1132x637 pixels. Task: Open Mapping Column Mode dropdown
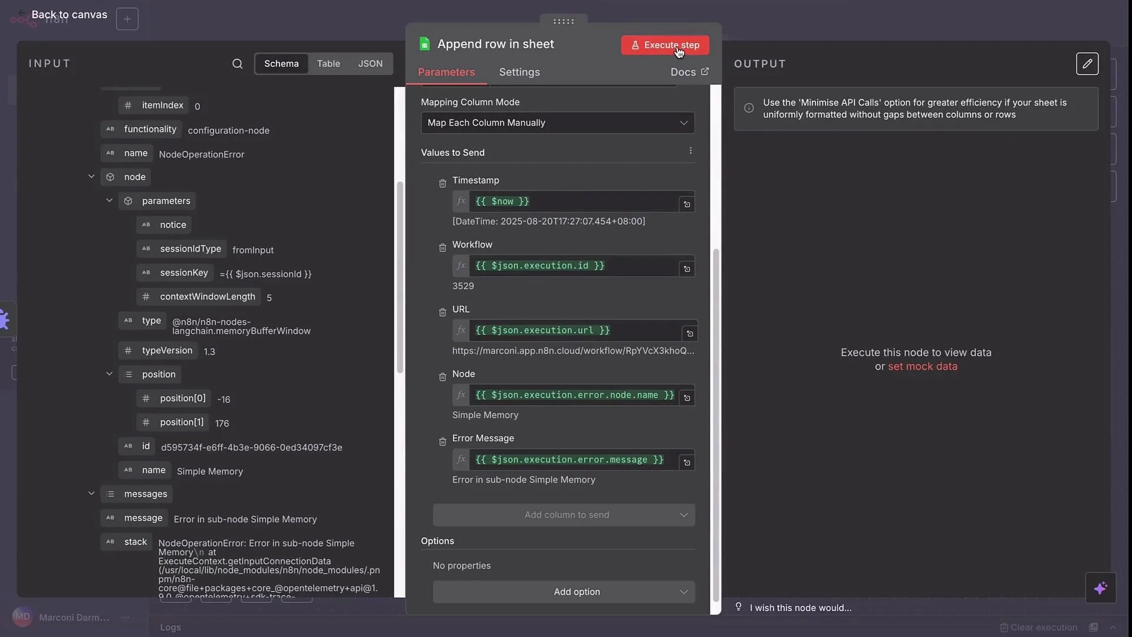(x=558, y=123)
